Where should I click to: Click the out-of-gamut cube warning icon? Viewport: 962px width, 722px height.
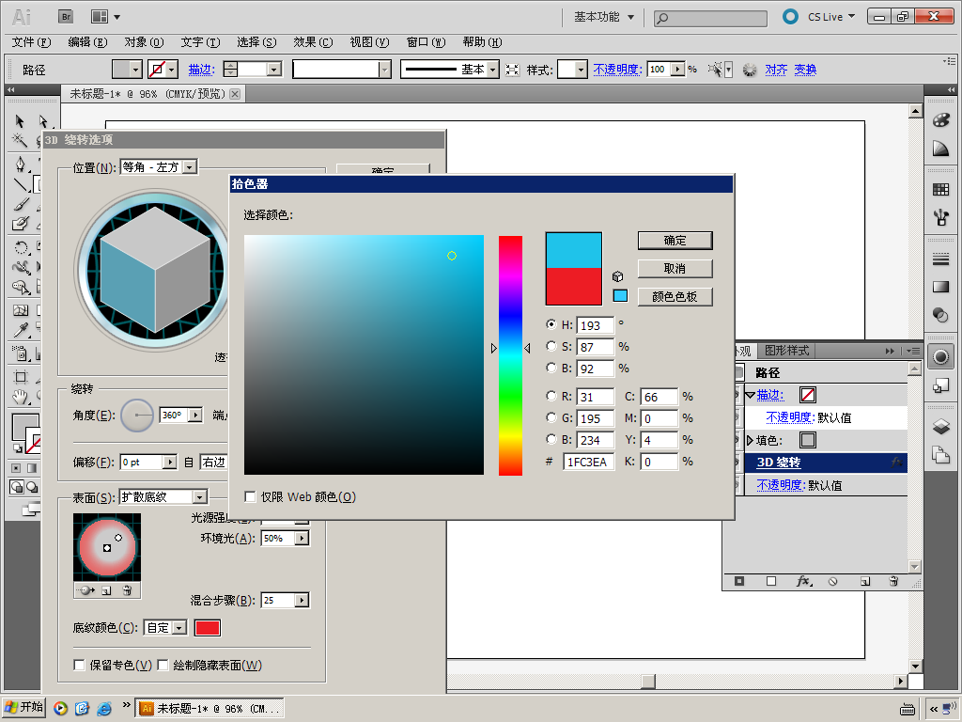pyautogui.click(x=618, y=276)
